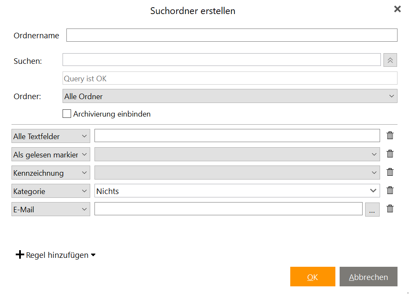The image size is (409, 294).
Task: Collapse search details with double-chevron button
Action: point(390,60)
